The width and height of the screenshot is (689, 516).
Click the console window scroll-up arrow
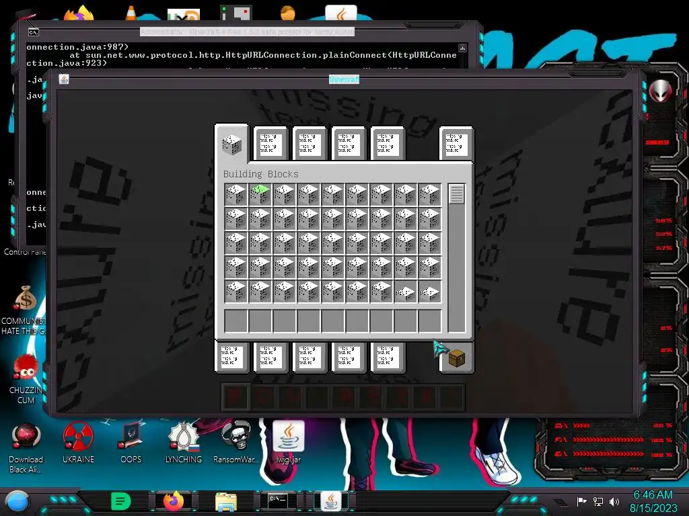(462, 48)
